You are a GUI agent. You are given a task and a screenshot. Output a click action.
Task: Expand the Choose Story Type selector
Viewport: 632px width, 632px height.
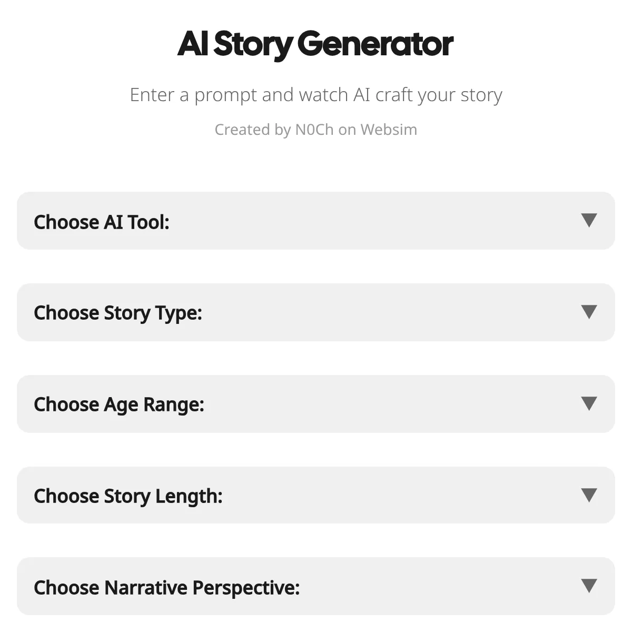coord(316,312)
